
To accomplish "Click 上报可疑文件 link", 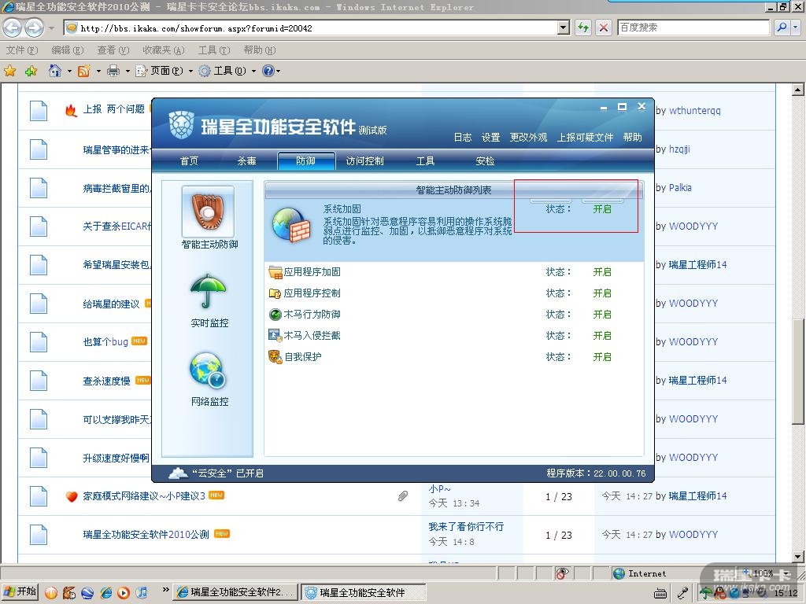I will click(x=585, y=137).
